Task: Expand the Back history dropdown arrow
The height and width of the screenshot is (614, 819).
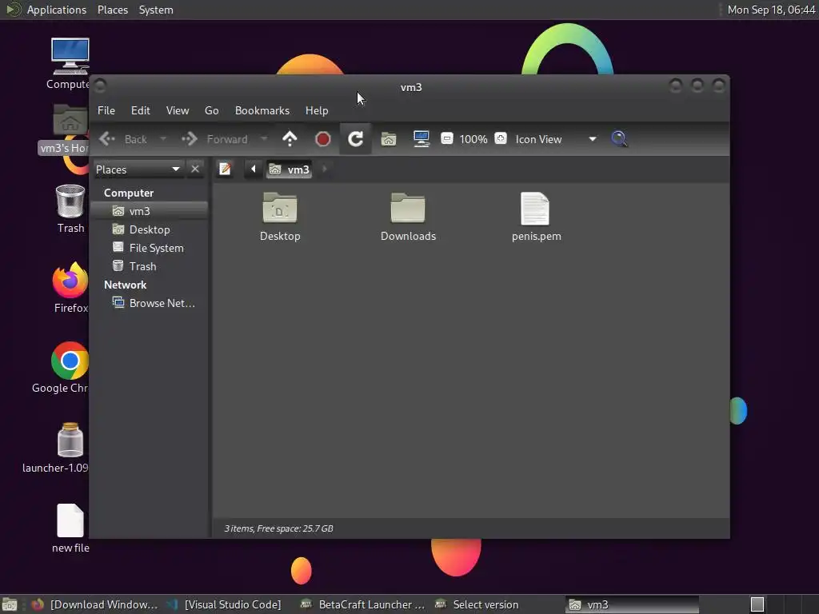Action: pyautogui.click(x=163, y=139)
